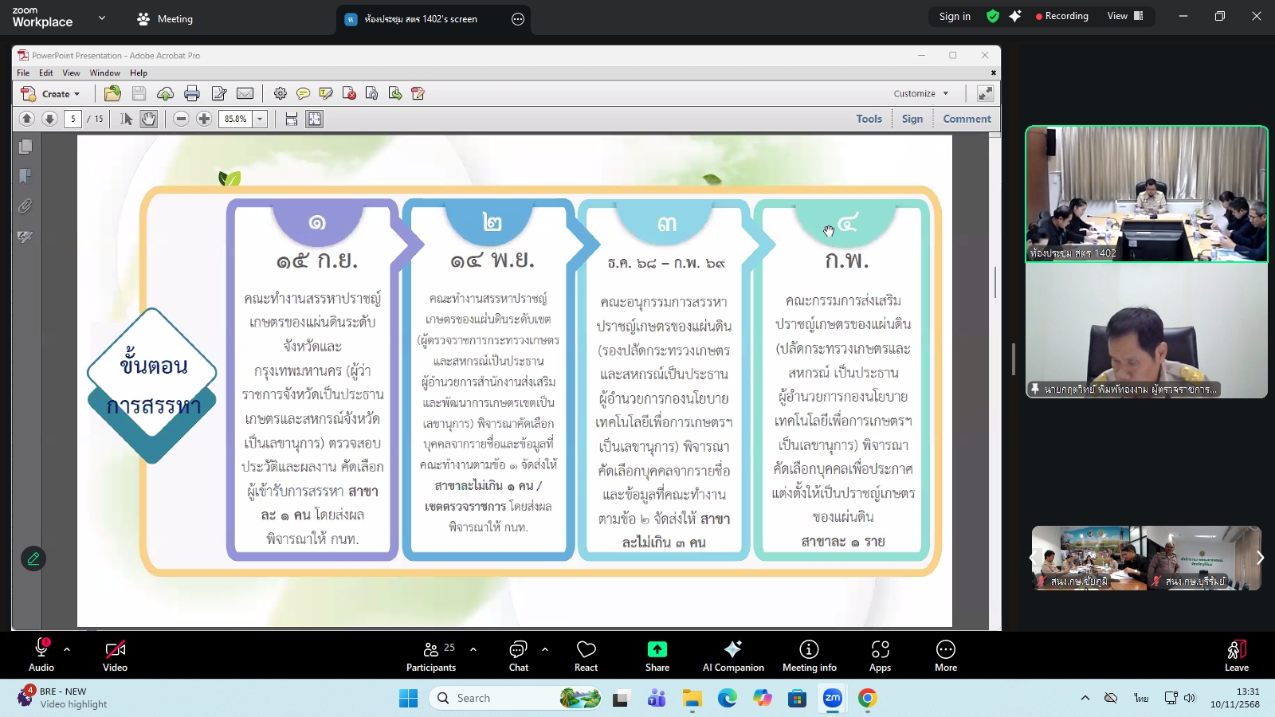Save the PDF document
Viewport: 1275px width, 717px height.
pyautogui.click(x=139, y=93)
